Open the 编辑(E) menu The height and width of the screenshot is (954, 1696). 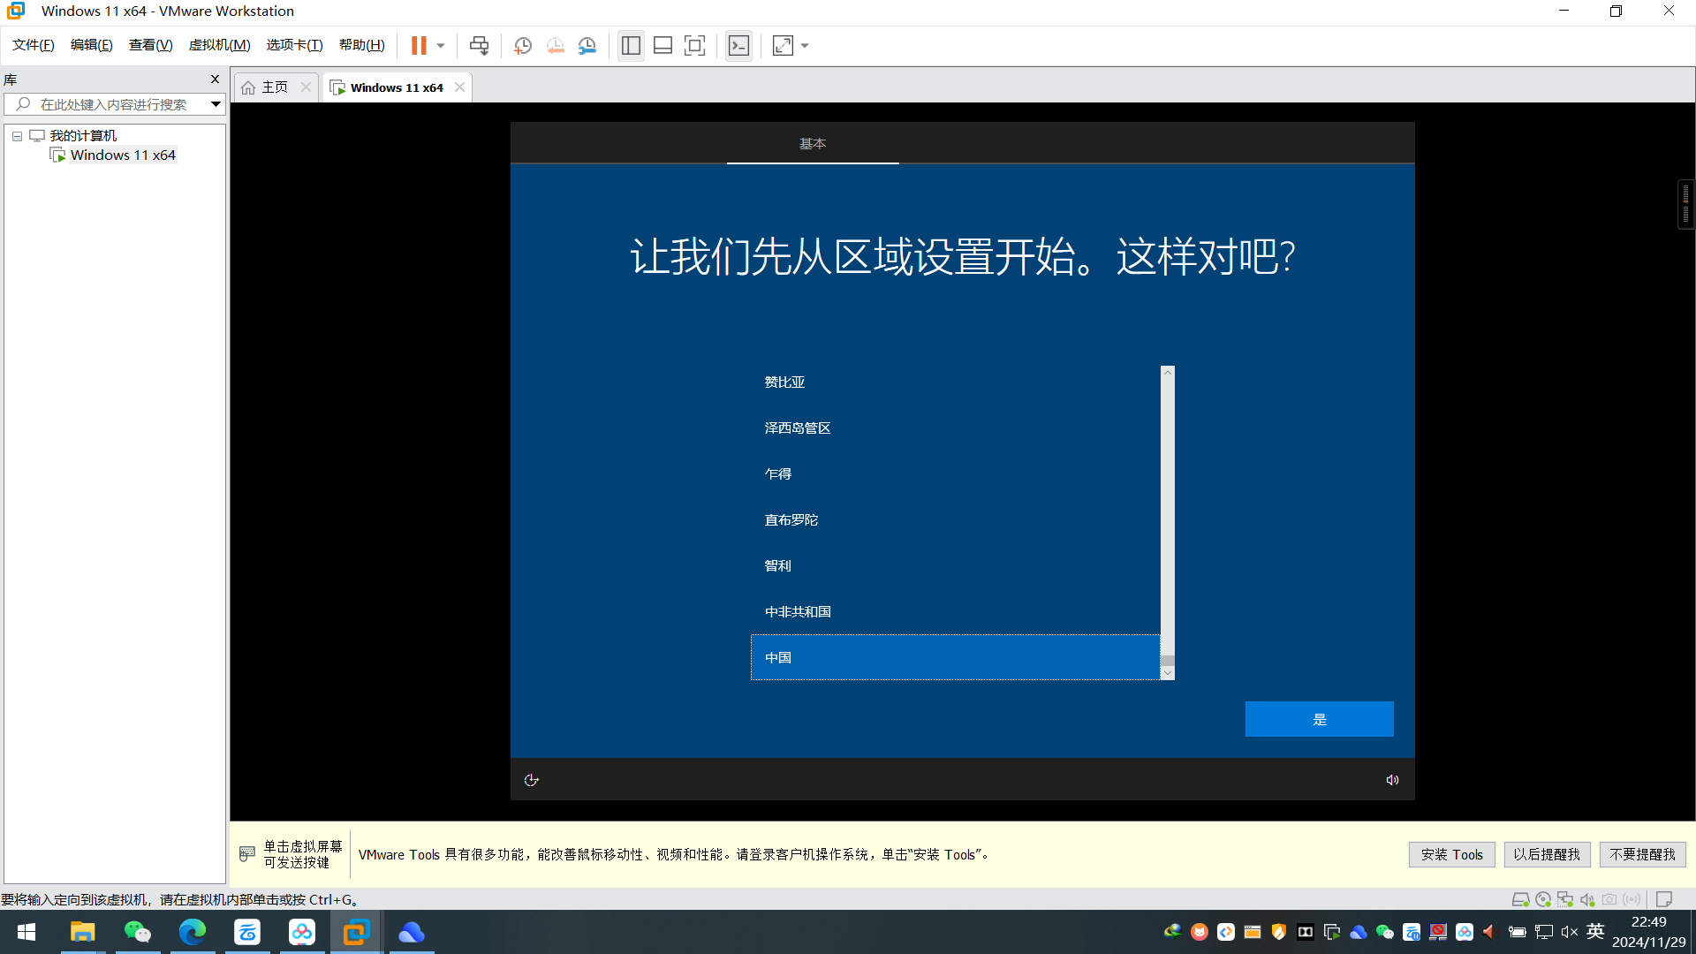click(x=92, y=45)
